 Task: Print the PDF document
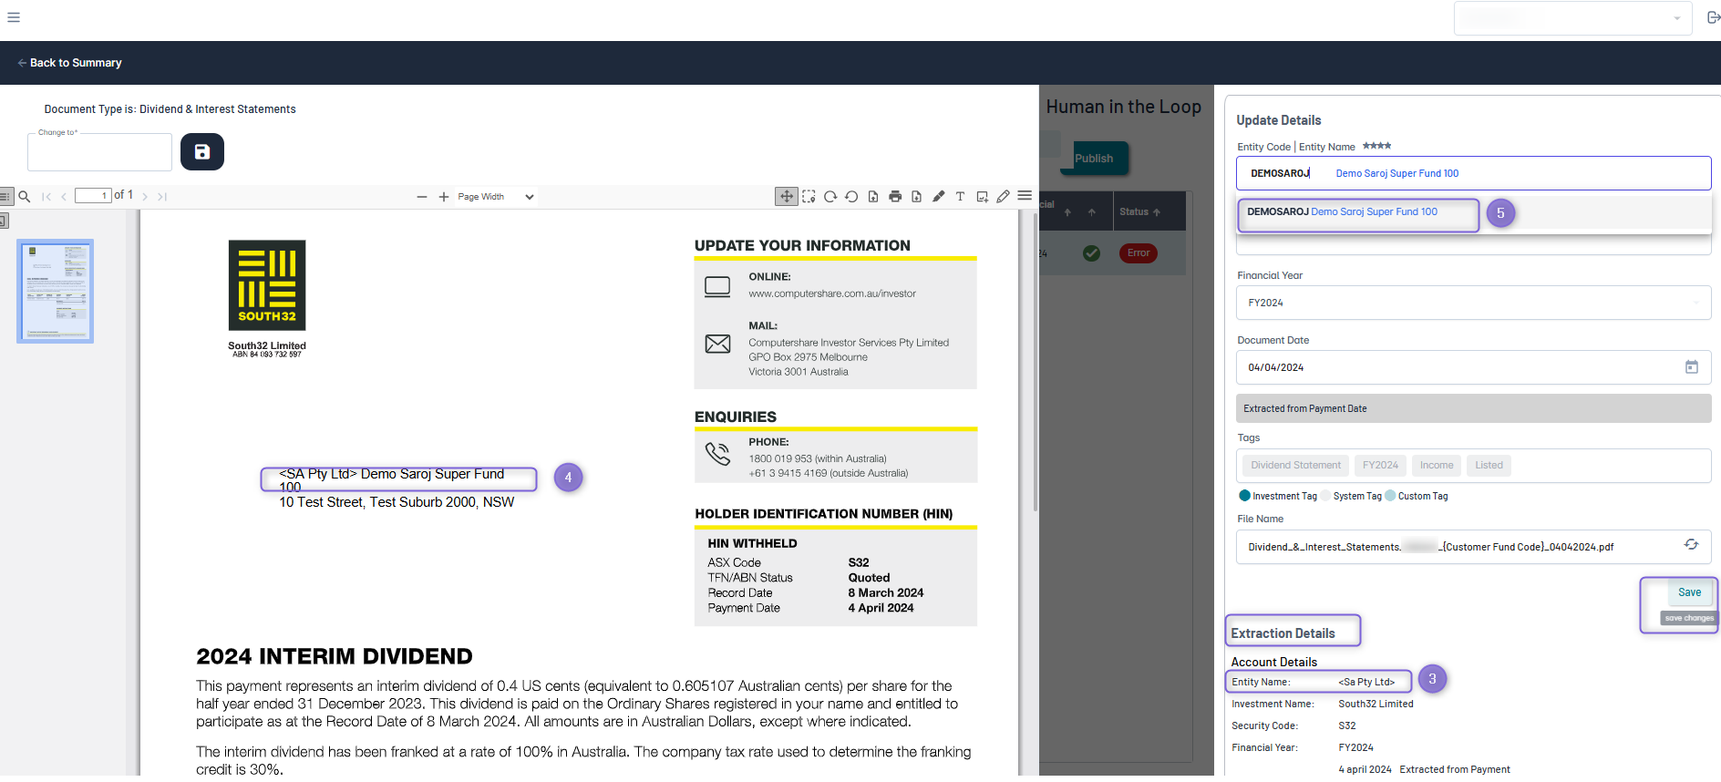click(x=895, y=196)
